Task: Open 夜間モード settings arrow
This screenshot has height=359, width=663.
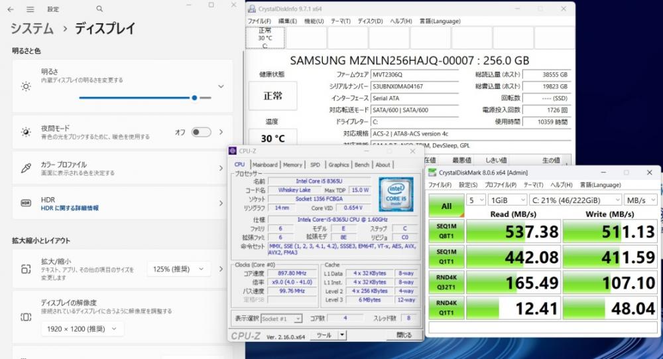Action: click(x=221, y=132)
